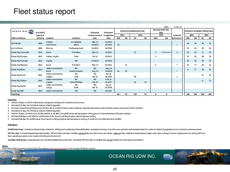Image resolution: width=230 pixels, height=172 pixels.
Task: Click the 'Estimated Available Drilling Days' header
Action: coord(199,31)
